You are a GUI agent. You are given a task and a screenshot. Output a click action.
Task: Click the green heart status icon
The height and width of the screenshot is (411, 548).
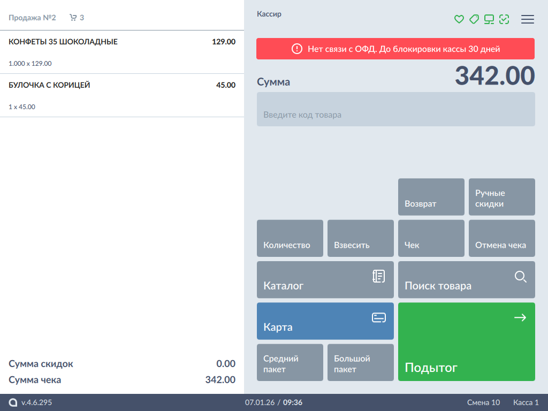click(x=459, y=19)
